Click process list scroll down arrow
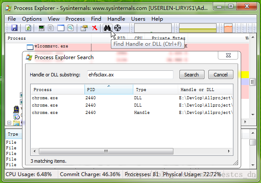 [253, 115]
